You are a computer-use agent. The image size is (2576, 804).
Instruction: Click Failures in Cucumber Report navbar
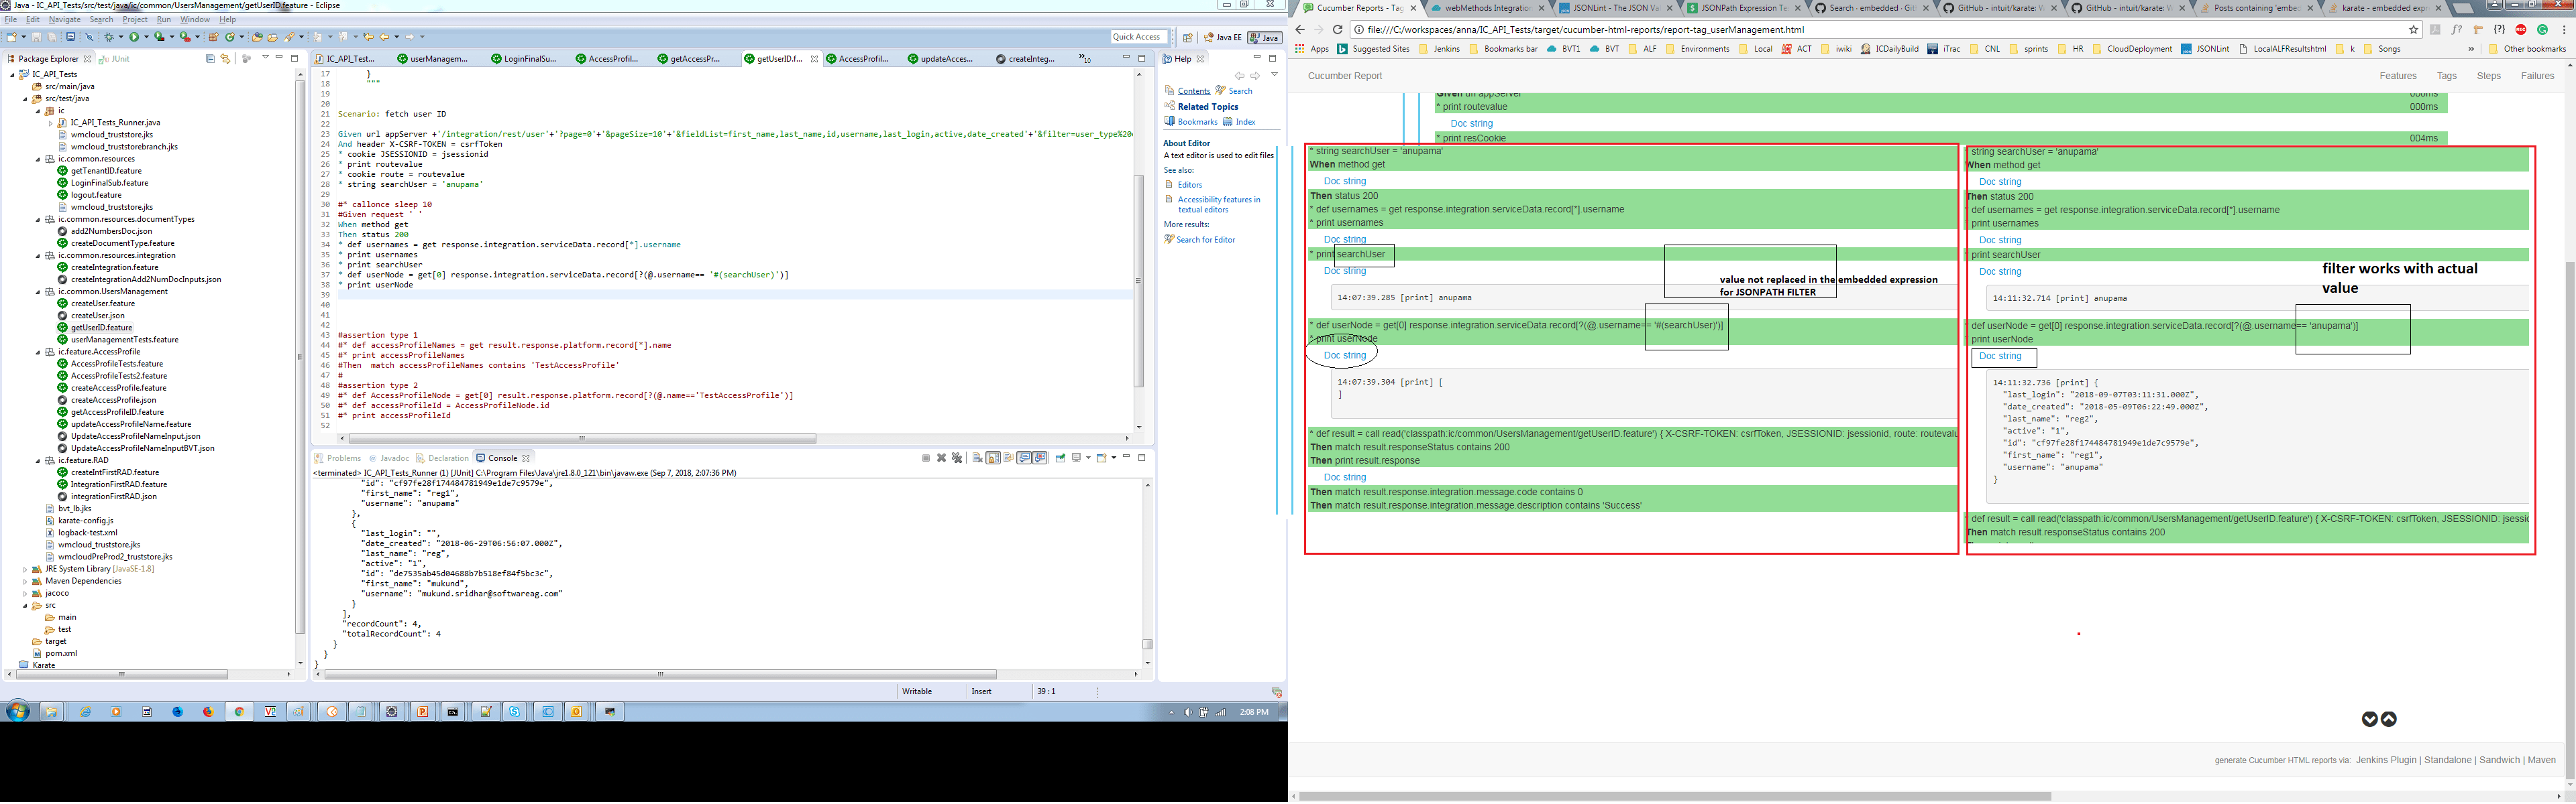(2537, 76)
